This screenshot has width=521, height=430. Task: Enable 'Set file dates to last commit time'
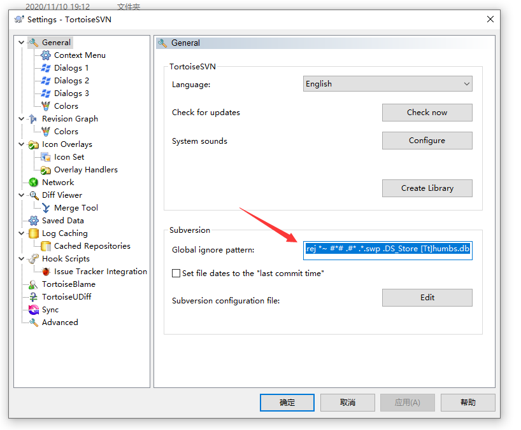[176, 274]
